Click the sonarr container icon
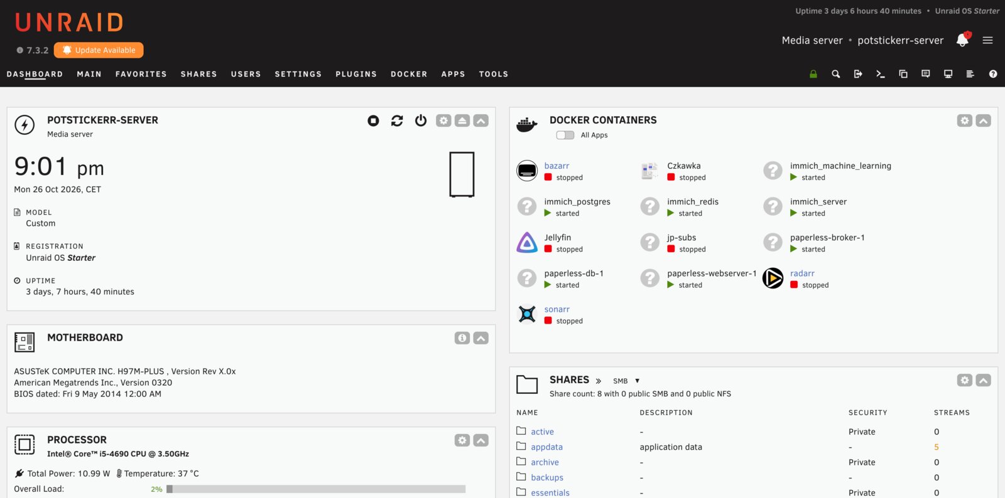The width and height of the screenshot is (1005, 498). (527, 314)
